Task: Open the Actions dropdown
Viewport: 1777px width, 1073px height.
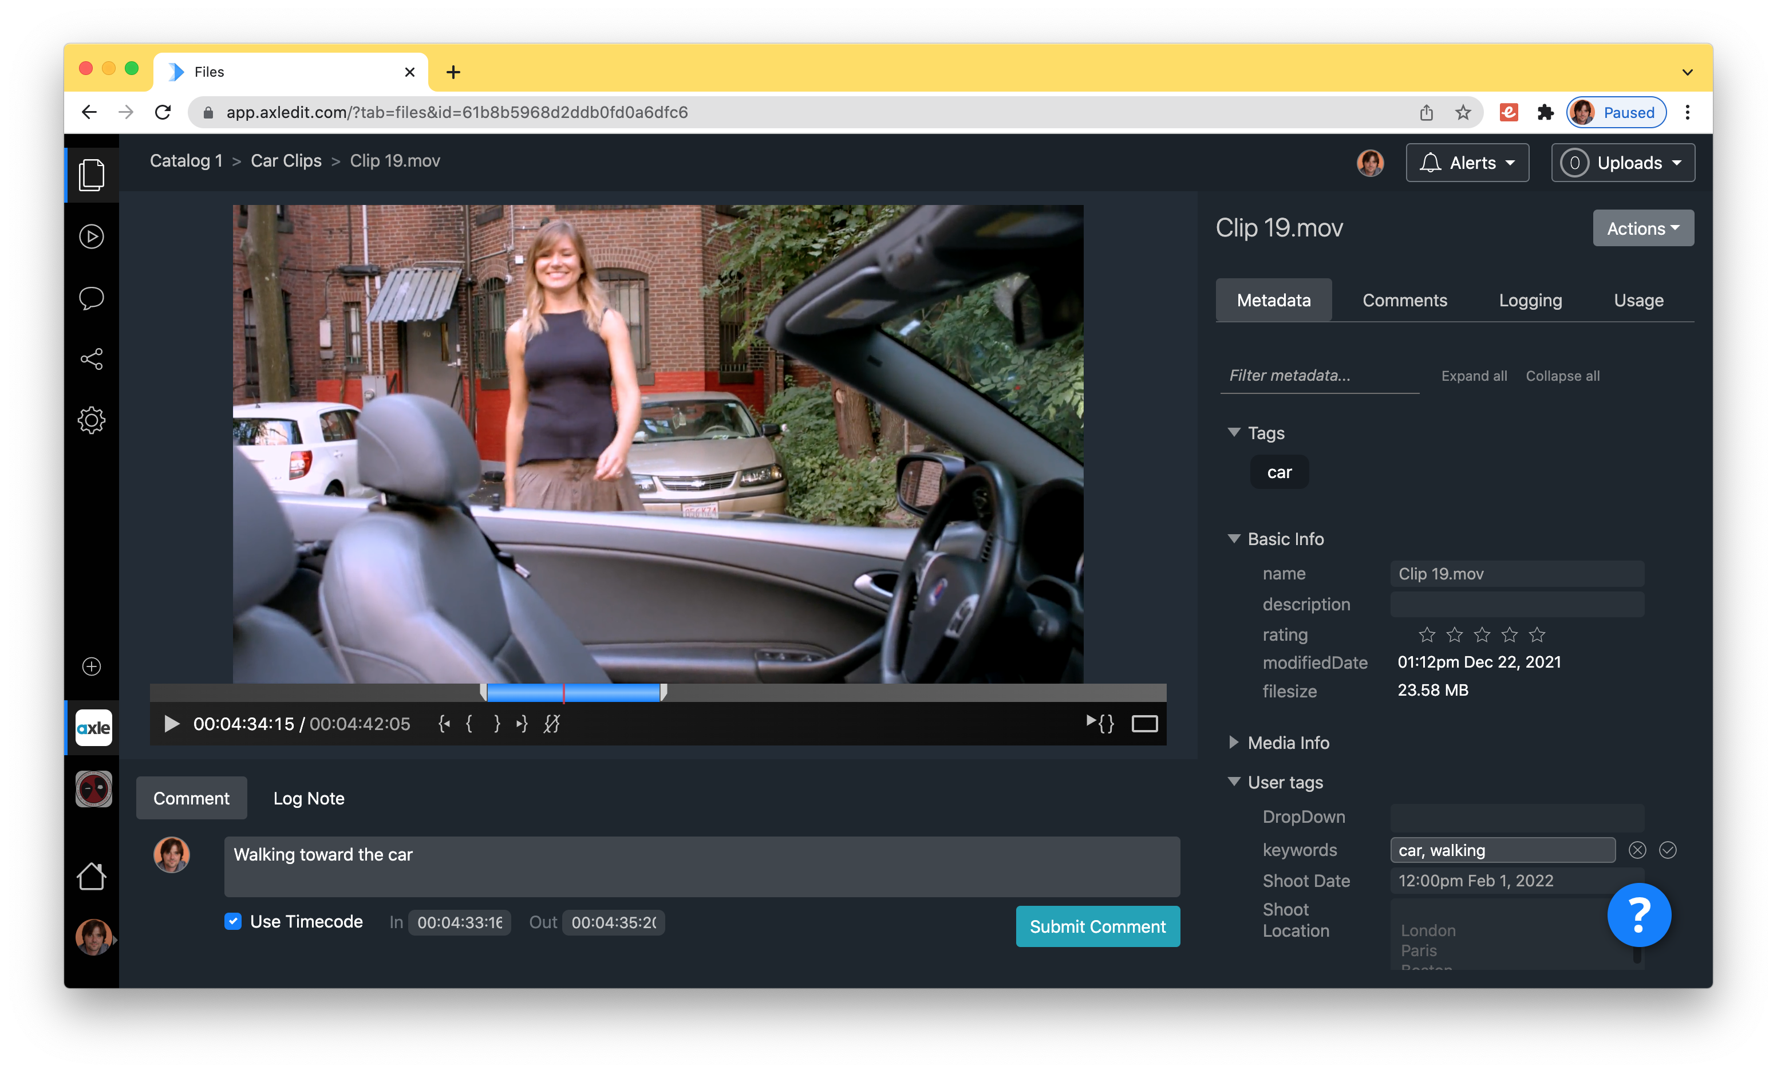Action: pos(1642,228)
